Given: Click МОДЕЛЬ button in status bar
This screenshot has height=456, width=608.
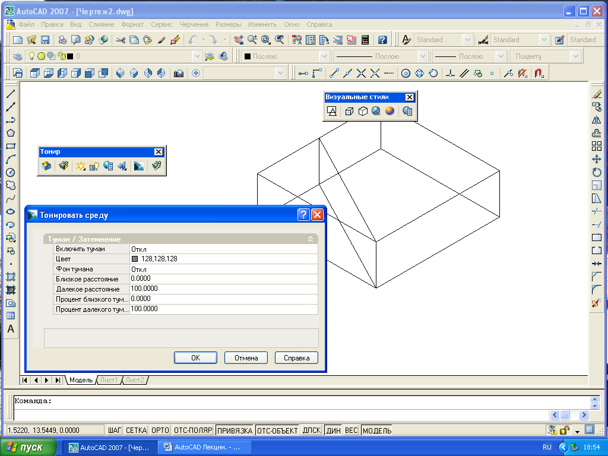Looking at the screenshot, I should coord(377,430).
